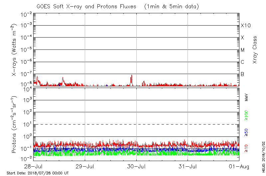The height and width of the screenshot is (176, 266).
Task: Click the 'Xray Class' right axis title
Action: point(255,50)
